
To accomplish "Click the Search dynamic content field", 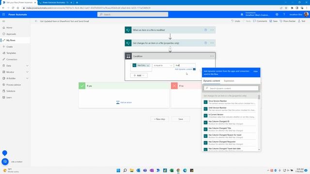I will point(231,88).
